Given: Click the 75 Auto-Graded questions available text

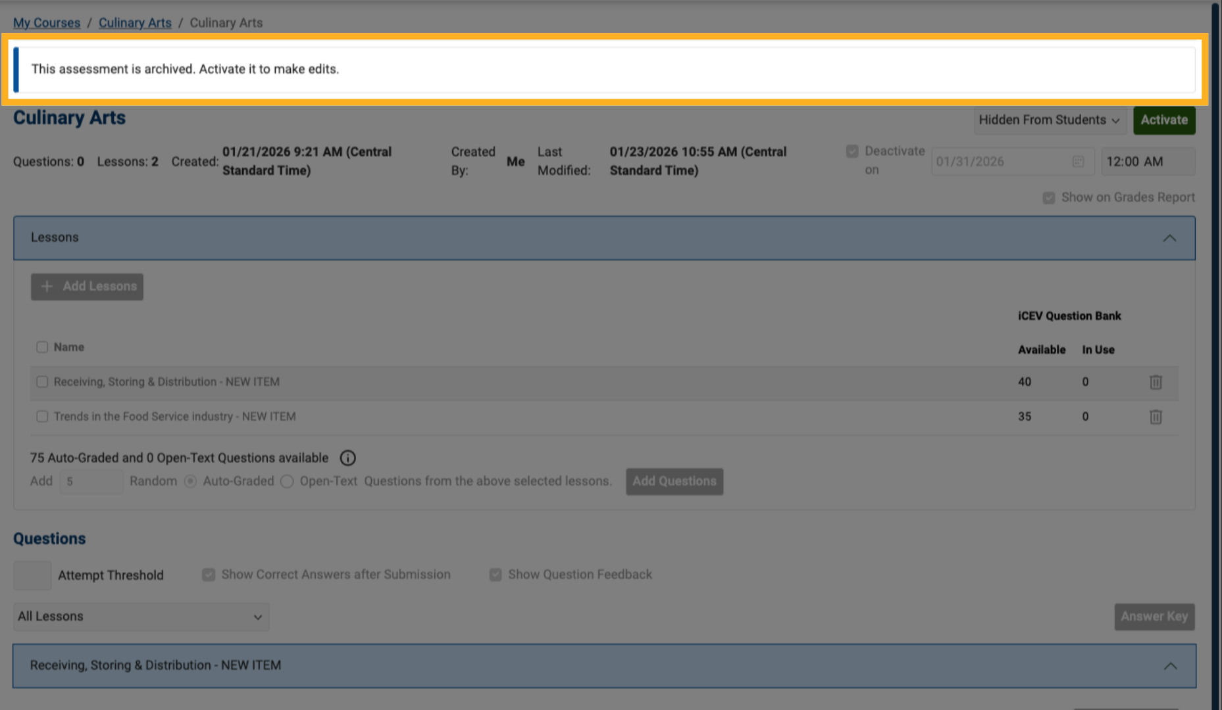Looking at the screenshot, I should pyautogui.click(x=179, y=458).
